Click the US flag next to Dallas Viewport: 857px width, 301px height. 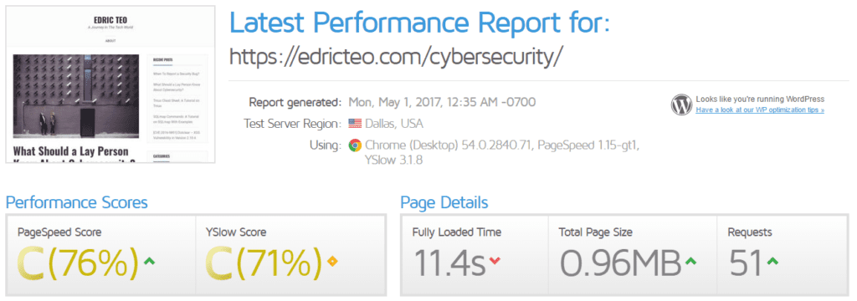[x=355, y=124]
